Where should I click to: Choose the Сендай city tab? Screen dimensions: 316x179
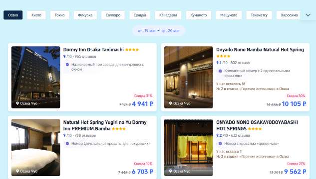(x=140, y=15)
